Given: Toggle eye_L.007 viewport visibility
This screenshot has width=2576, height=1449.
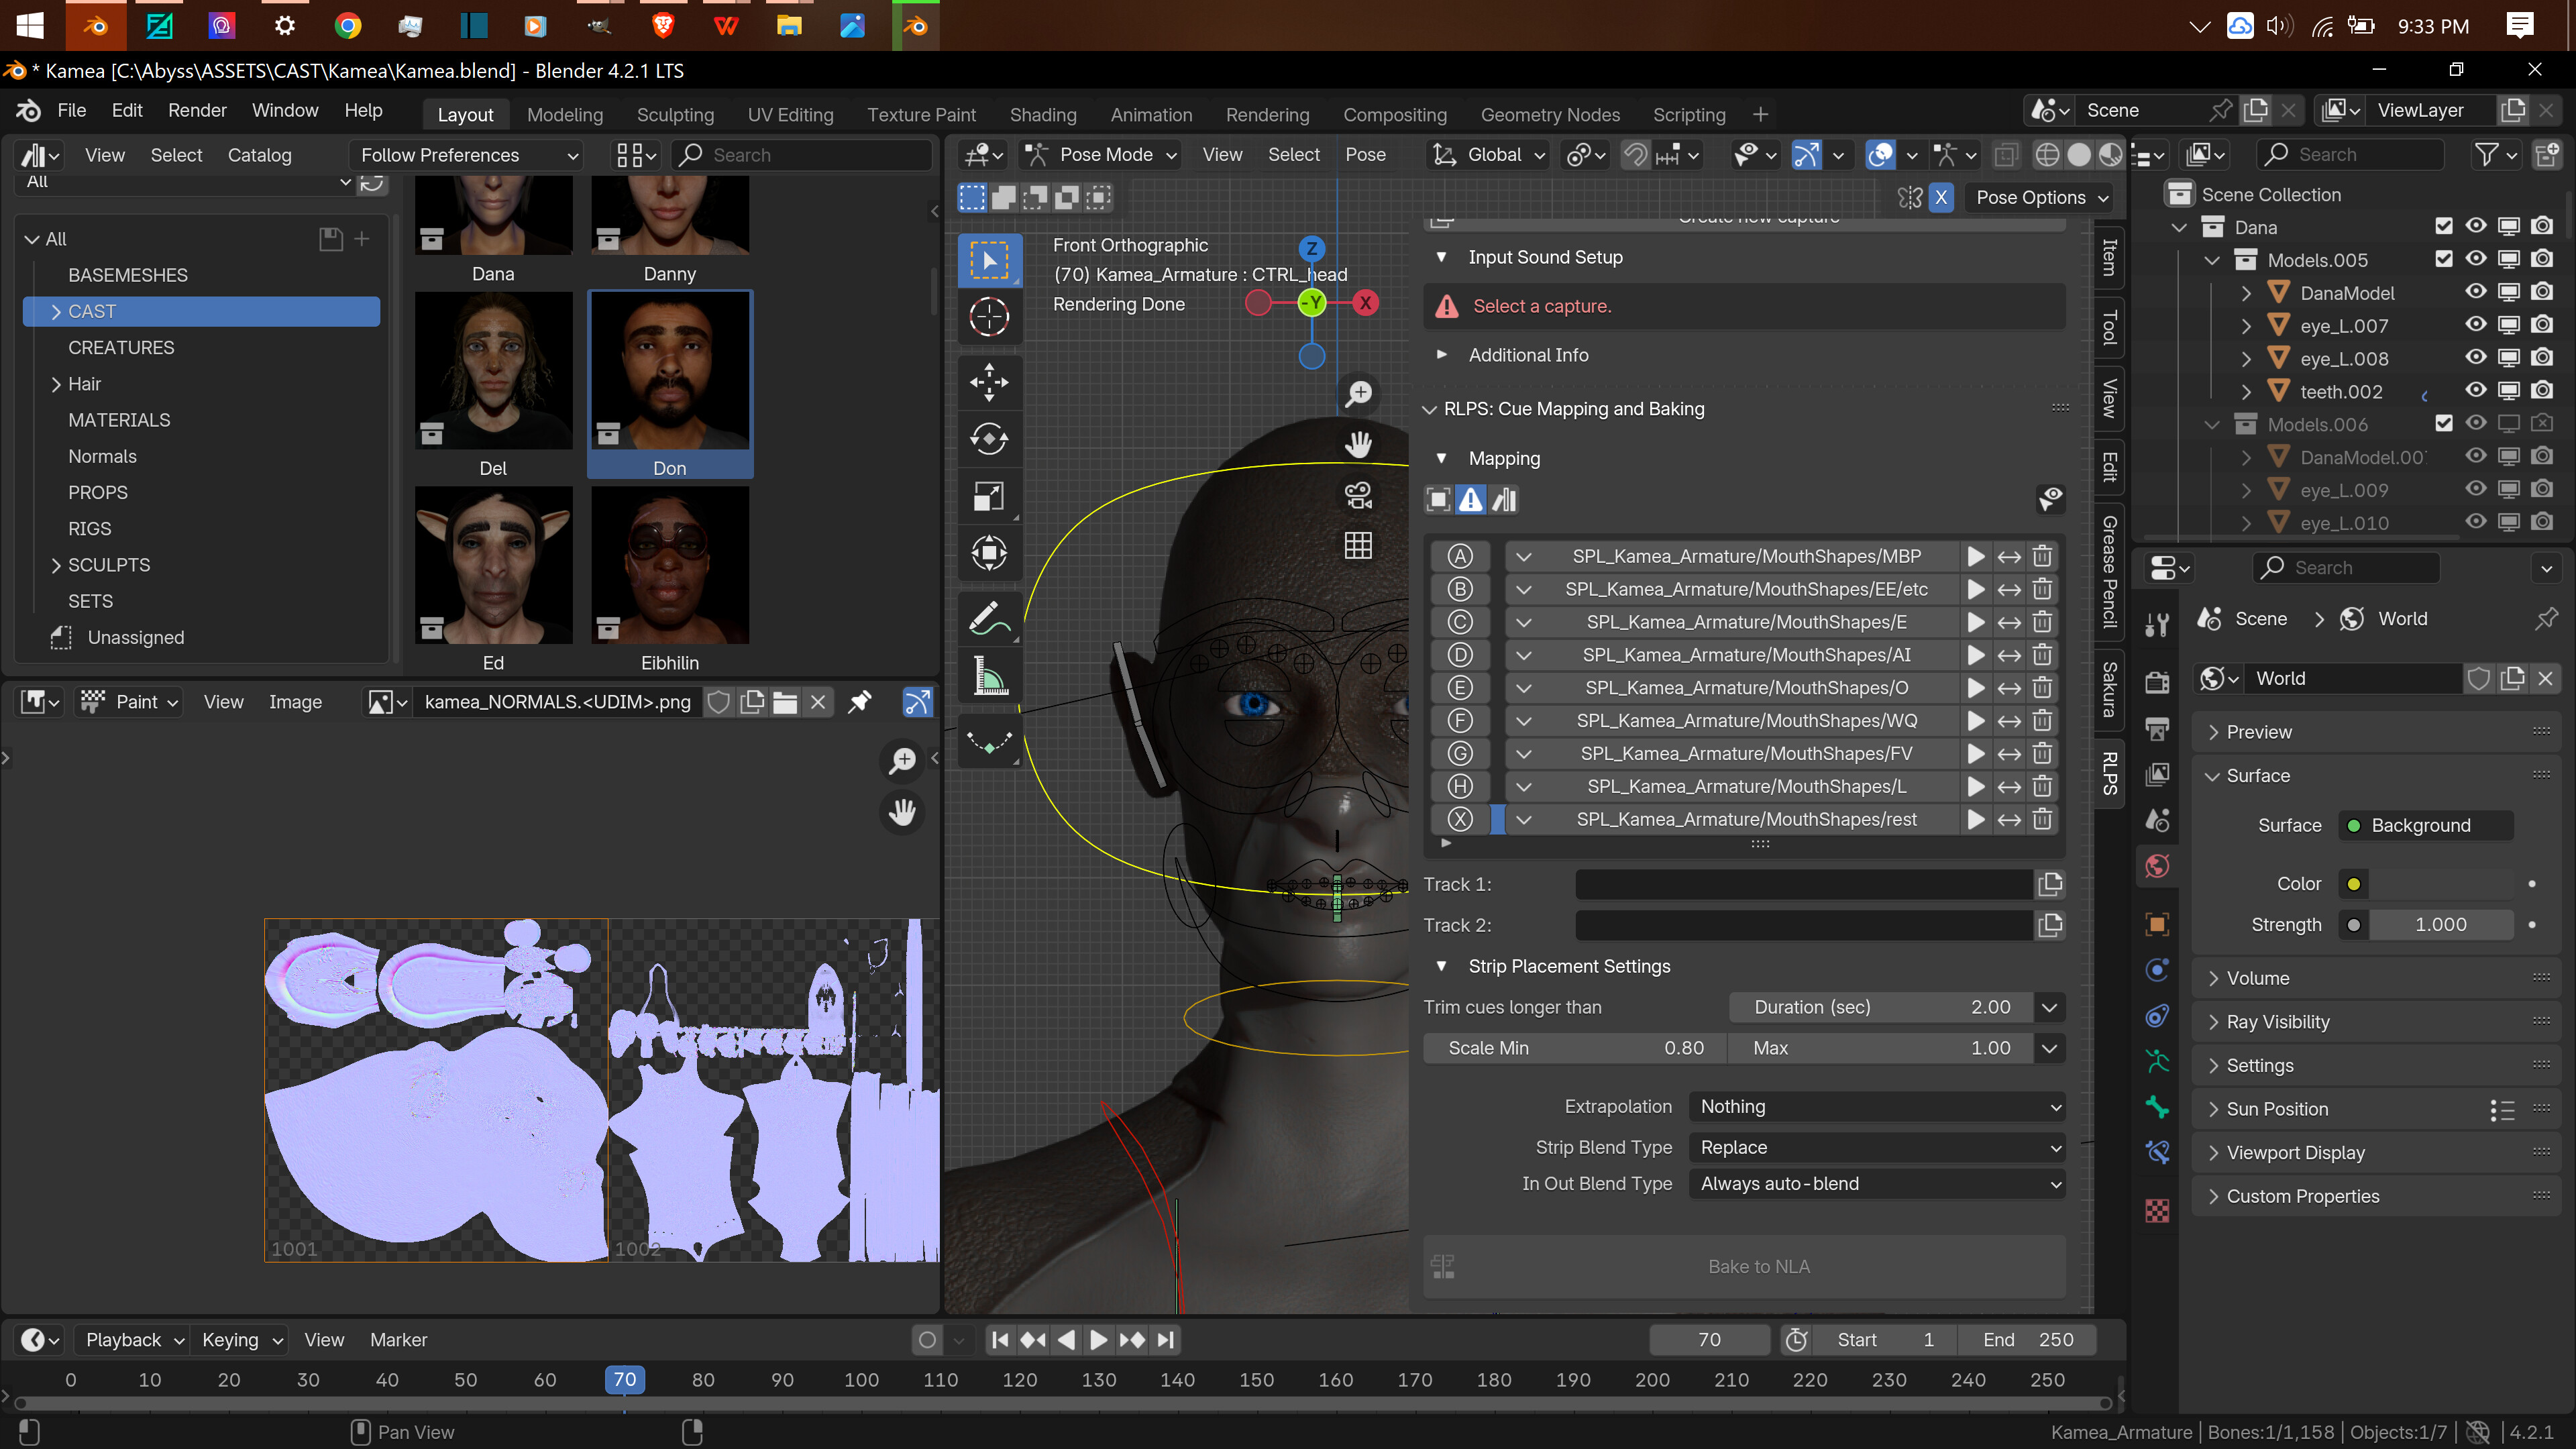Looking at the screenshot, I should click(x=2475, y=325).
